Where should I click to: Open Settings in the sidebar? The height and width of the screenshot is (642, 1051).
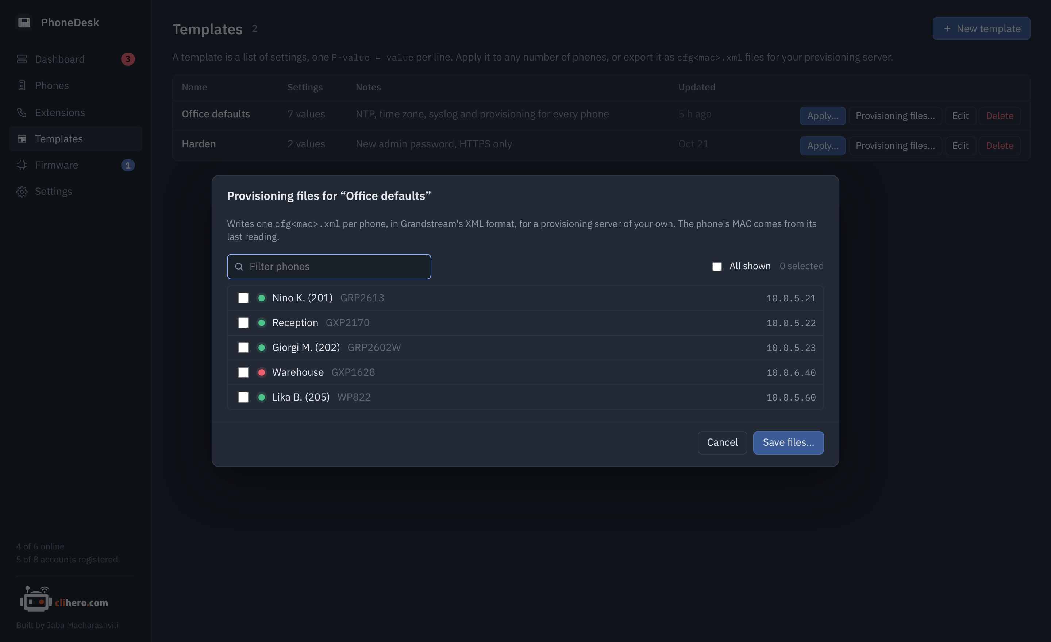click(x=76, y=192)
